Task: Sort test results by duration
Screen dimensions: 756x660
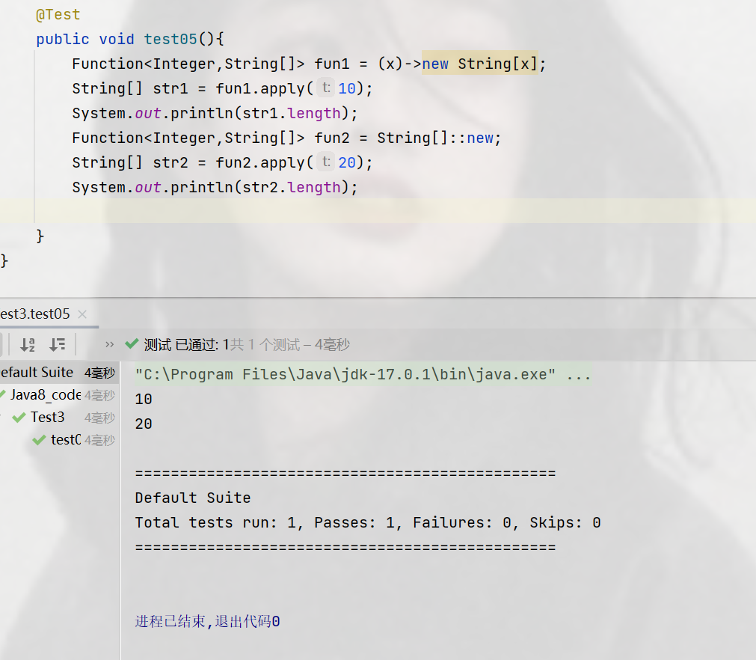Action: (58, 344)
